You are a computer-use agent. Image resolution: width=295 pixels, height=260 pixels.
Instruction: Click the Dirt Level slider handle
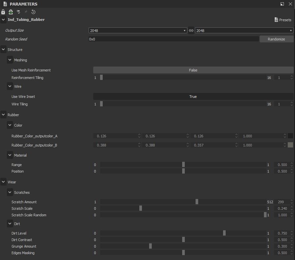(x=224, y=233)
